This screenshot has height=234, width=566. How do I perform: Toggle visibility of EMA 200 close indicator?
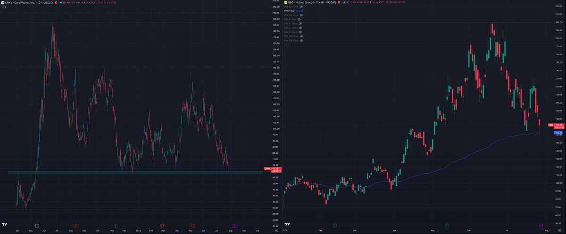(x=301, y=41)
